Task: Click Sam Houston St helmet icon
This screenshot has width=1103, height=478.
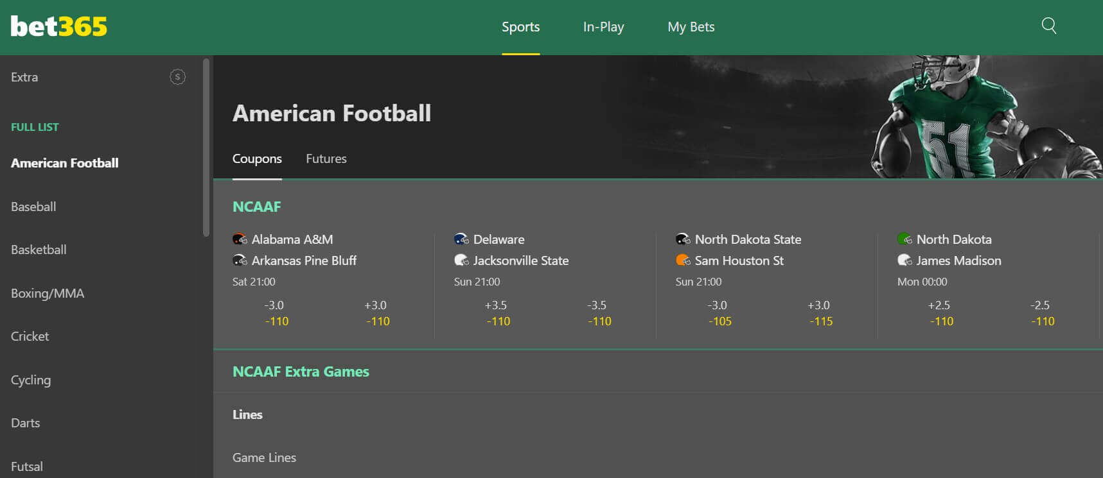Action: click(x=683, y=260)
